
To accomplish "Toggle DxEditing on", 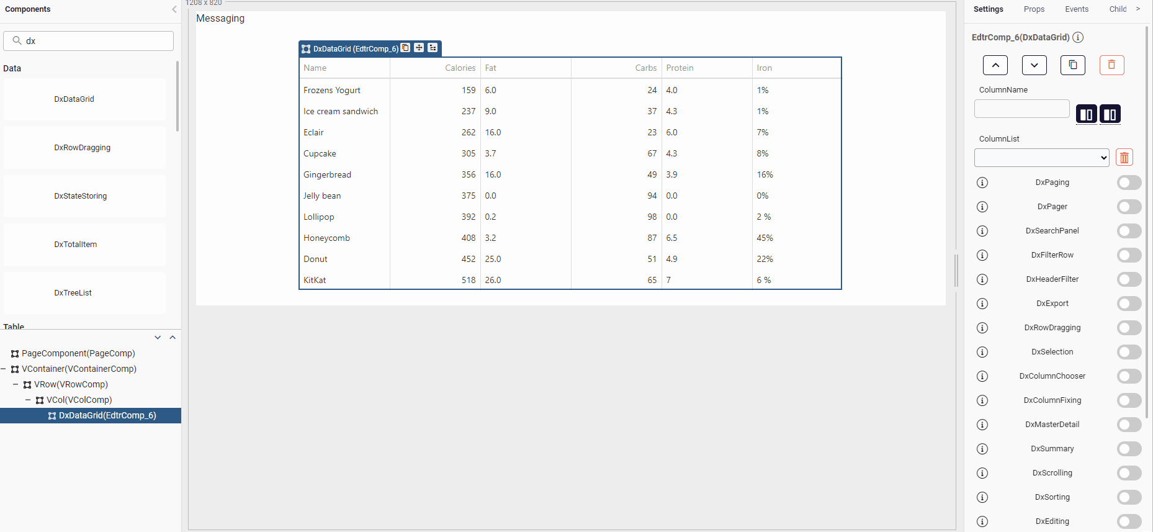I will coord(1129,521).
